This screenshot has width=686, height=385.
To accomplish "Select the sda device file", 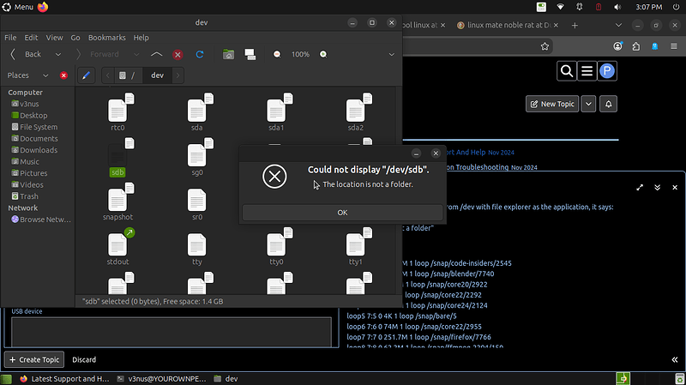I will [x=197, y=112].
